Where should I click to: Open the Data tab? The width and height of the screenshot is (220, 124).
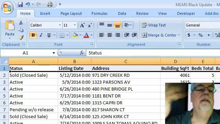pyautogui.click(x=122, y=13)
